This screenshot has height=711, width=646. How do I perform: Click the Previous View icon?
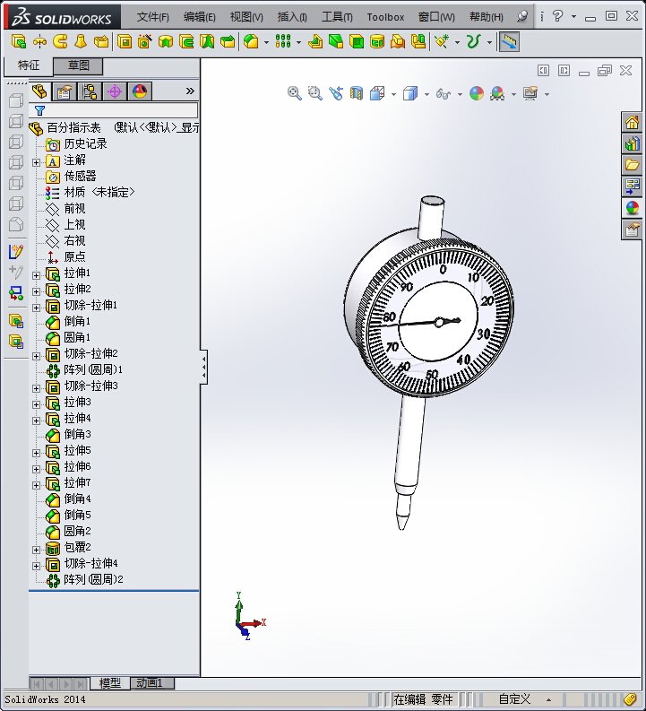point(336,93)
